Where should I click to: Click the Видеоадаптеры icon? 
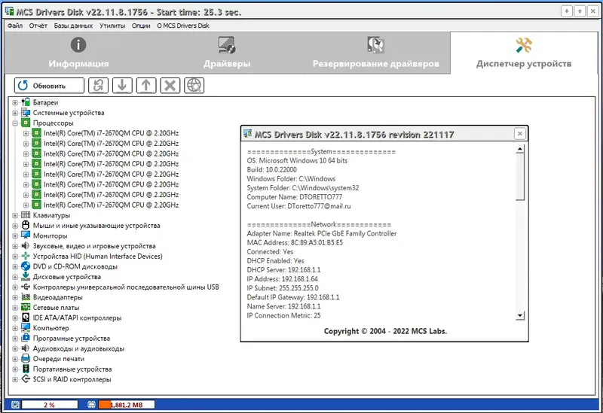click(26, 297)
